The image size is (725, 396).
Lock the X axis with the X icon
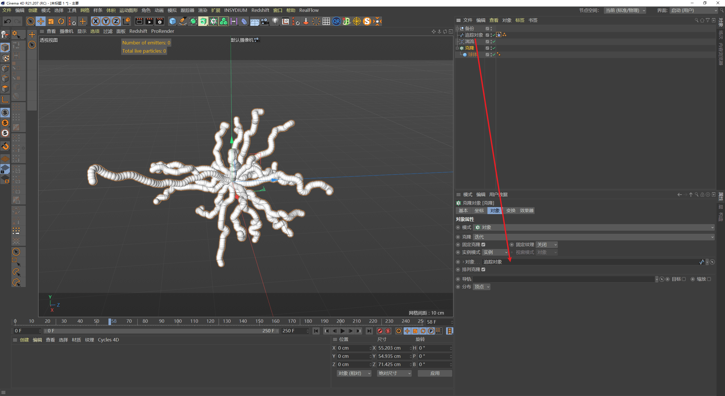[x=96, y=21]
